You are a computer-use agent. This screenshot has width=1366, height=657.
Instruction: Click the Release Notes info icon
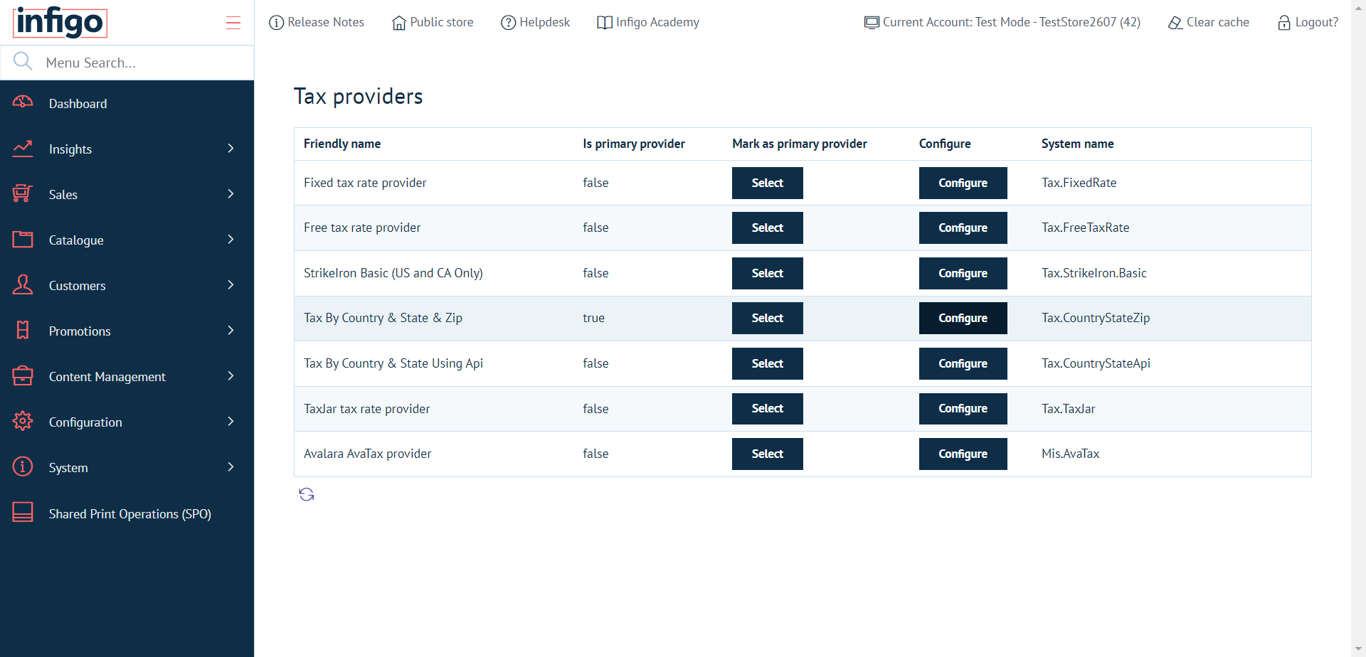tap(276, 23)
